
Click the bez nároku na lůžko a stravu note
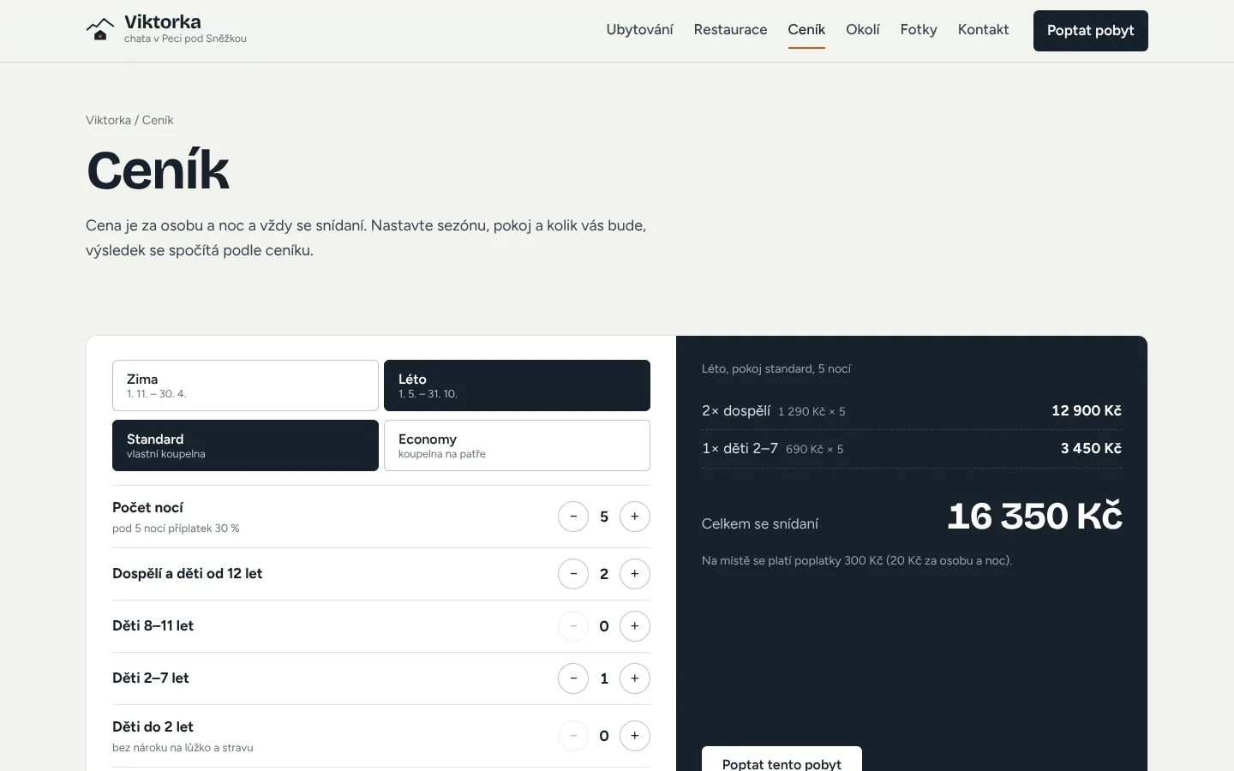point(183,748)
